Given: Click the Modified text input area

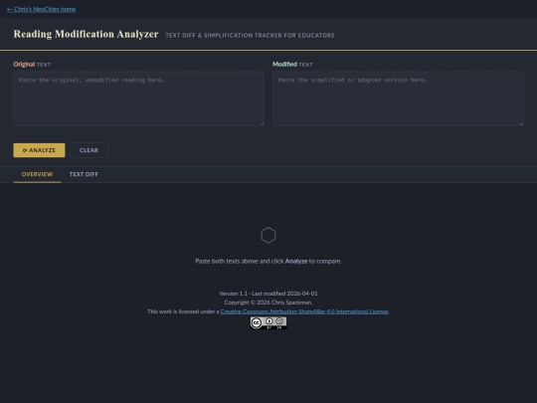Looking at the screenshot, I should pos(398,99).
